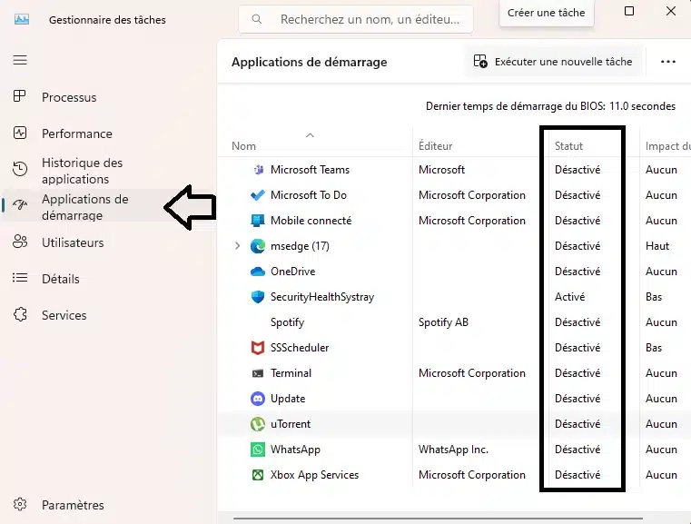Click Haut impact value for msedge

(657, 246)
